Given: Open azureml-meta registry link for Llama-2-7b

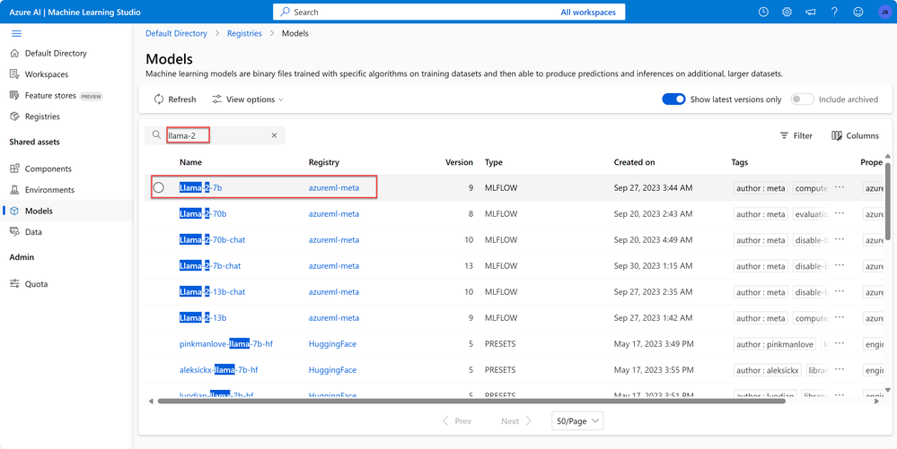Looking at the screenshot, I should tap(334, 187).
